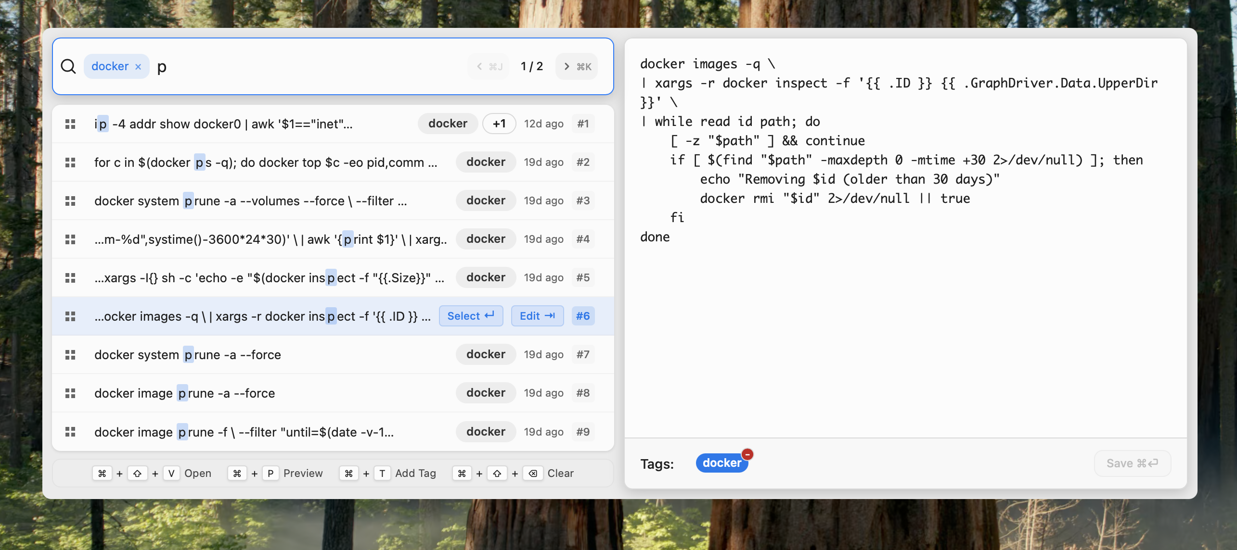The width and height of the screenshot is (1237, 550).
Task: Trigger Add Tag from the footer shortcuts
Action: coord(416,473)
